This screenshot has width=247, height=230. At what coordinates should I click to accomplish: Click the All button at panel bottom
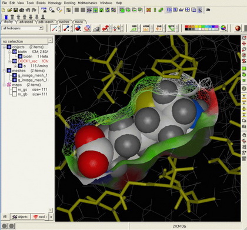[5, 216]
